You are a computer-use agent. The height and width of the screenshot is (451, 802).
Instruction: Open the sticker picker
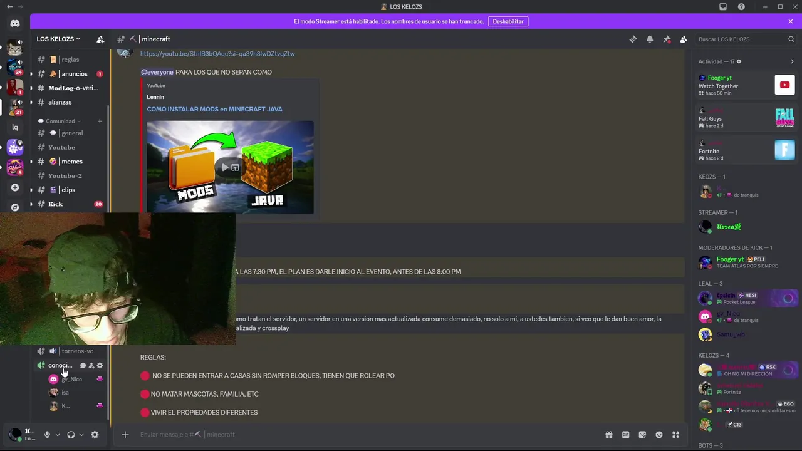642,434
